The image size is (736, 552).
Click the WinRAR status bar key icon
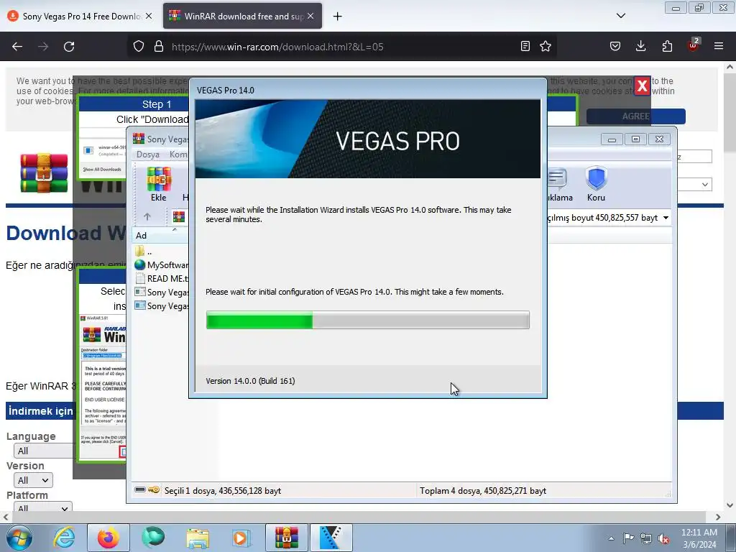click(x=154, y=489)
